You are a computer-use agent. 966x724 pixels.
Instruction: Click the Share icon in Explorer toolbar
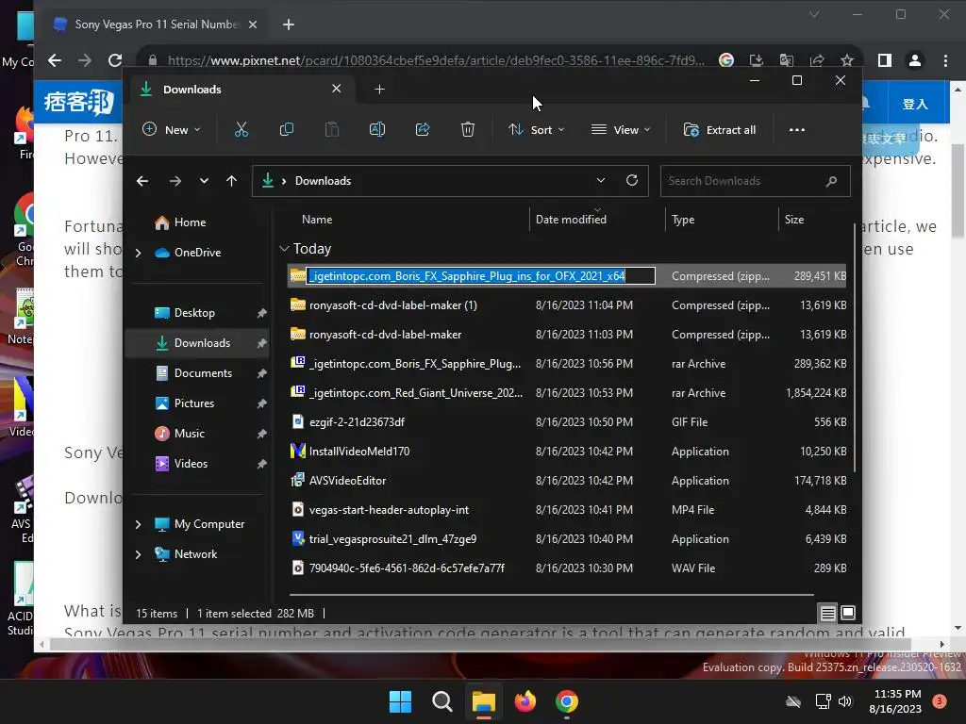tap(423, 129)
